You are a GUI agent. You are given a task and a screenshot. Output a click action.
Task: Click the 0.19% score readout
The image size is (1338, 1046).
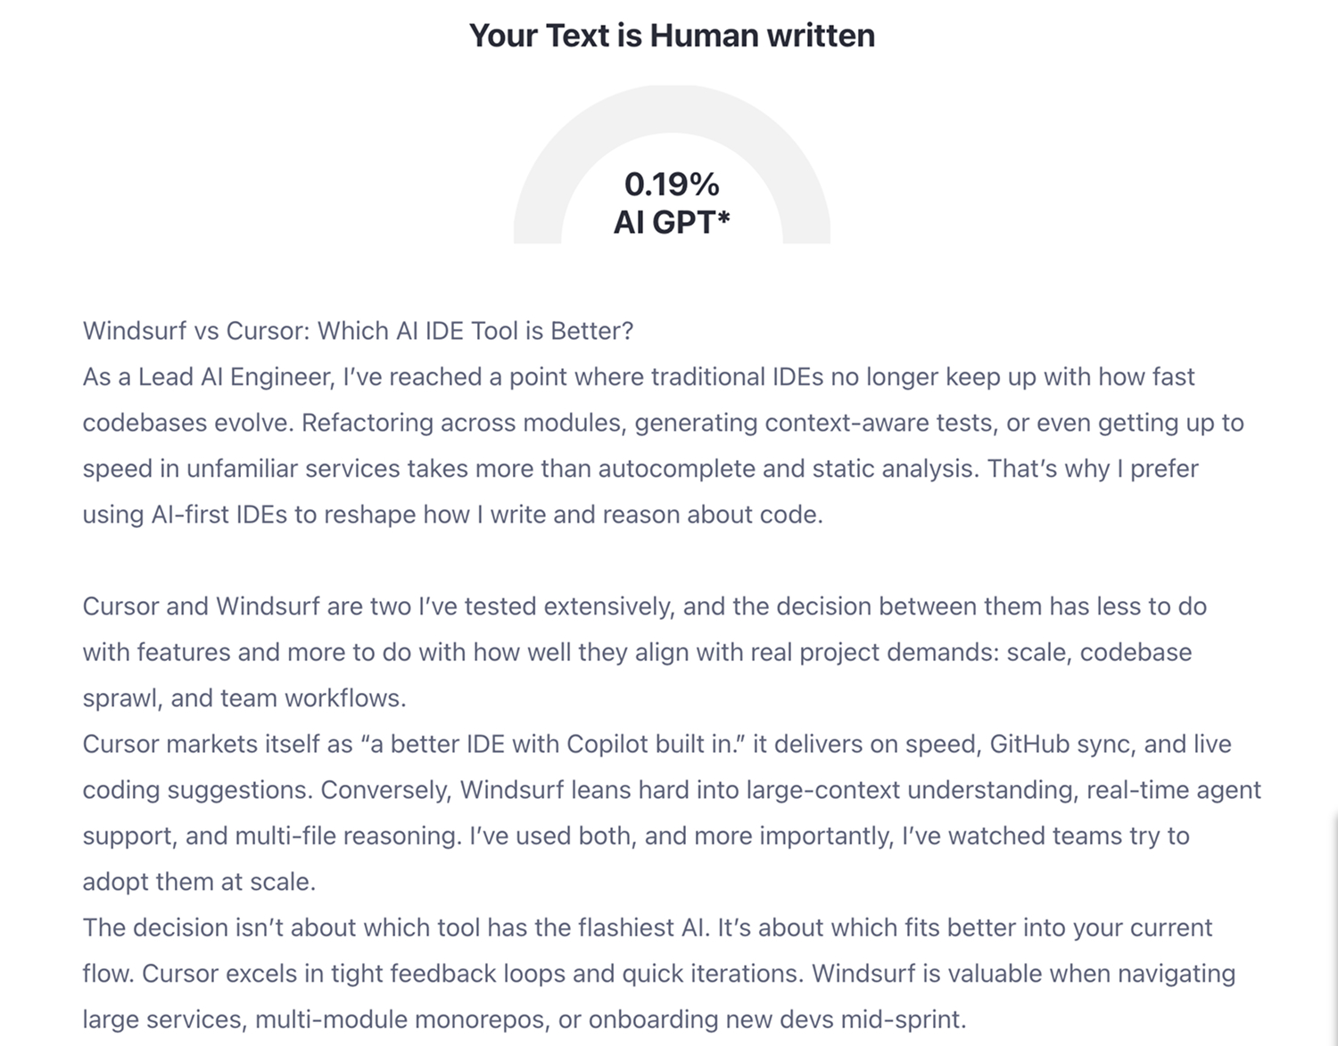[672, 185]
